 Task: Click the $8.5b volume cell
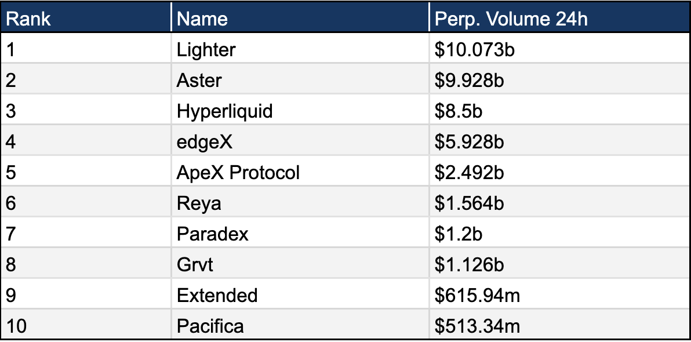click(458, 111)
